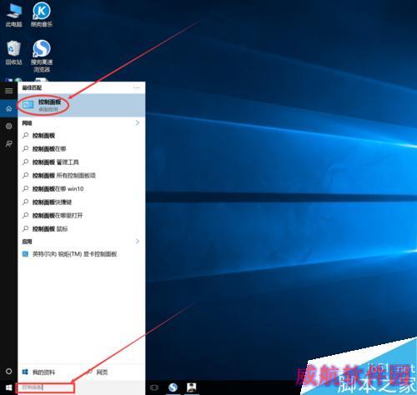Open the 控制面板 best match result

[82, 105]
